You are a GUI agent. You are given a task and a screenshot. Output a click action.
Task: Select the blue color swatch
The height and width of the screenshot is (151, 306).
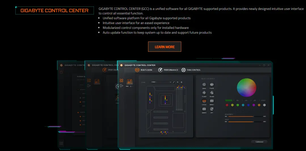click(x=248, y=105)
